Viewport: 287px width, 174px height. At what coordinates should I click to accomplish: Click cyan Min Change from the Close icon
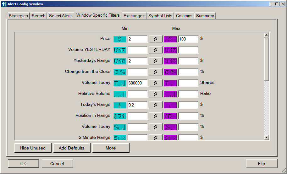pos(120,72)
